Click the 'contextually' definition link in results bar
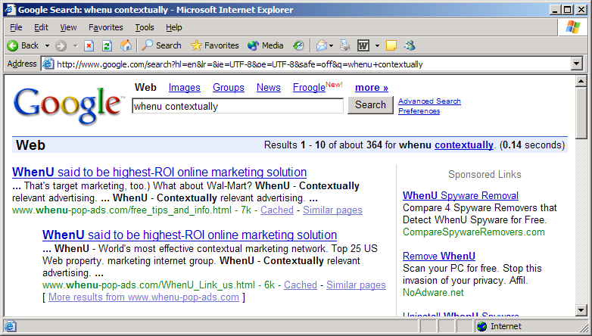The width and height of the screenshot is (592, 336). pos(463,145)
